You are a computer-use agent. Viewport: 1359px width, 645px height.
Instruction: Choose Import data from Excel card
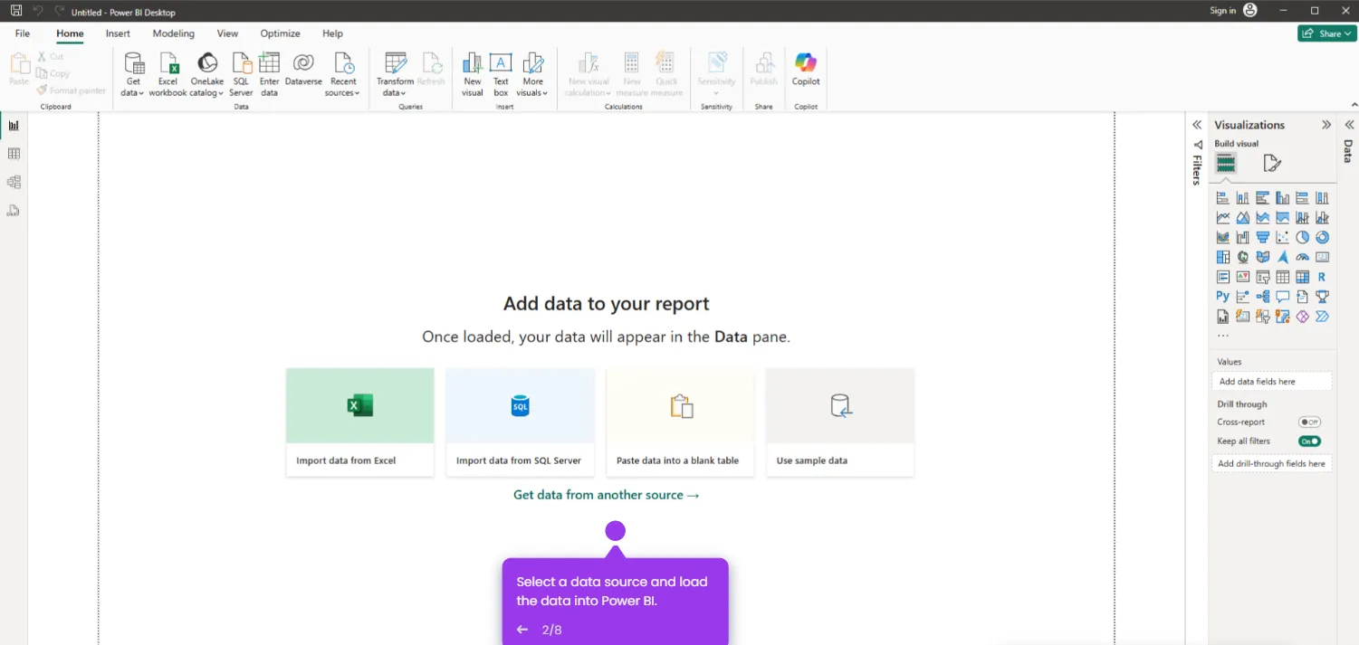(x=359, y=422)
